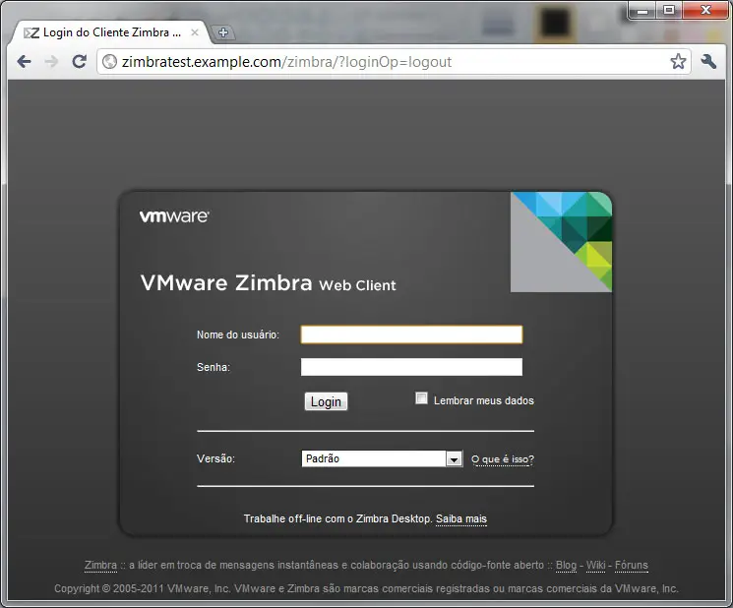Viewport: 733px width, 608px height.
Task: Click the 'Senha:' label
Action: tap(214, 367)
